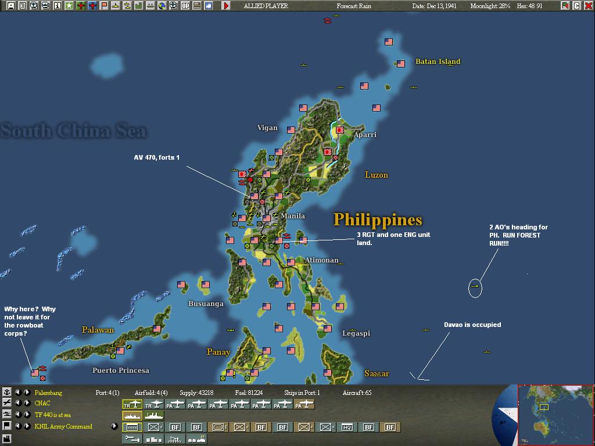Click 'TF 440 is at sea' text
The height and width of the screenshot is (446, 595).
coord(52,415)
